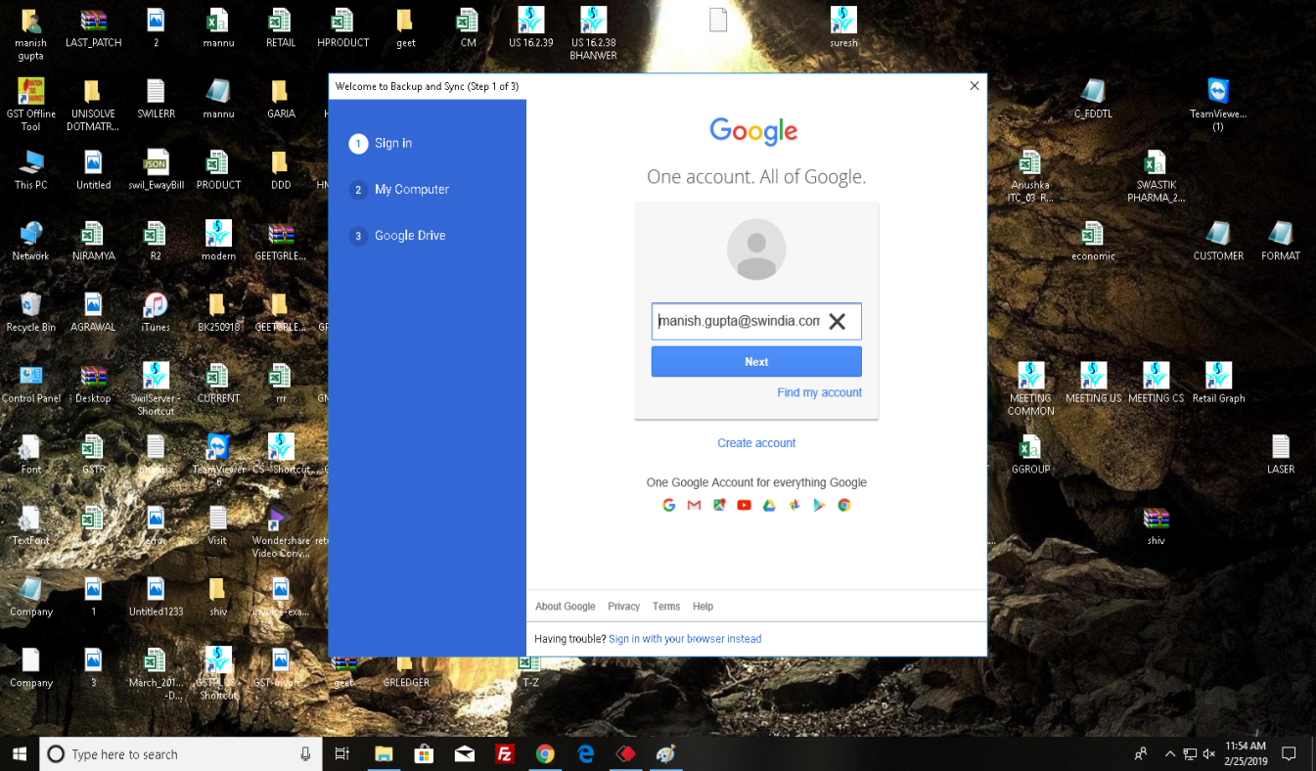
Task: Select the GGROUP Excel file icon
Action: click(x=1030, y=455)
